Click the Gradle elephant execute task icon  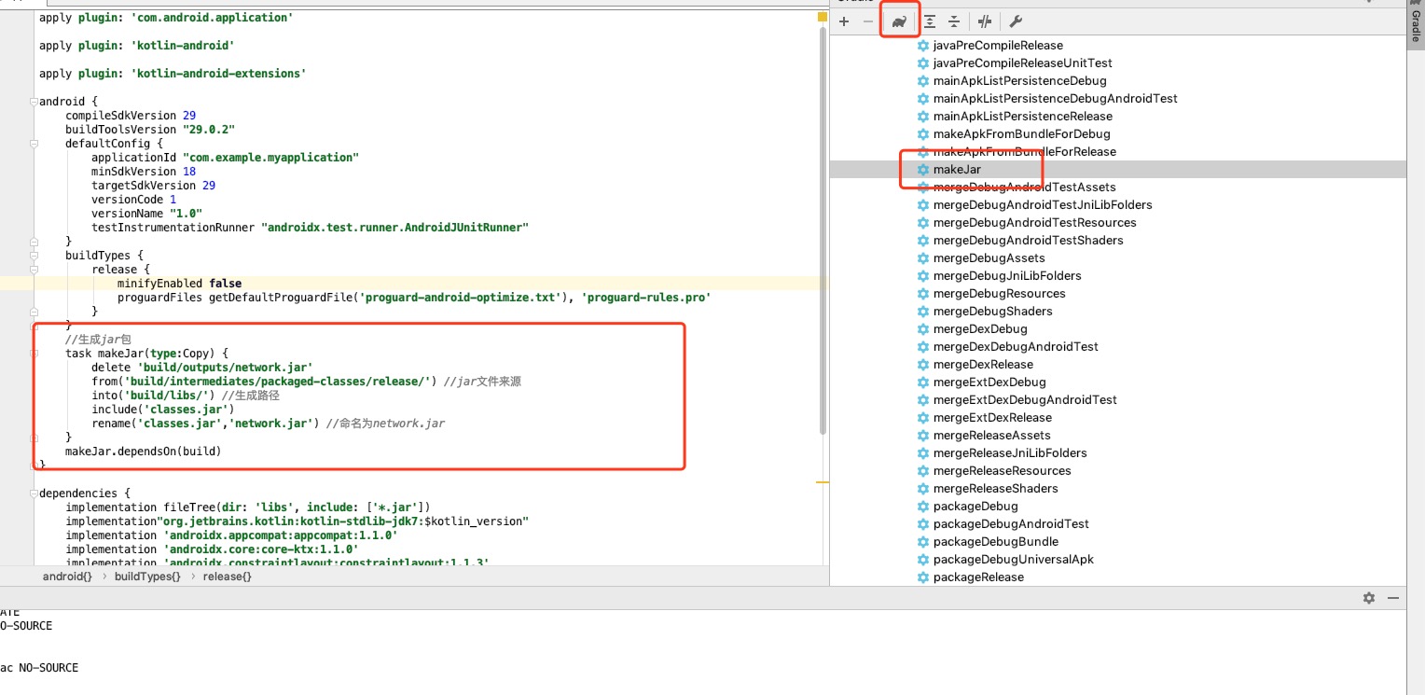(899, 21)
